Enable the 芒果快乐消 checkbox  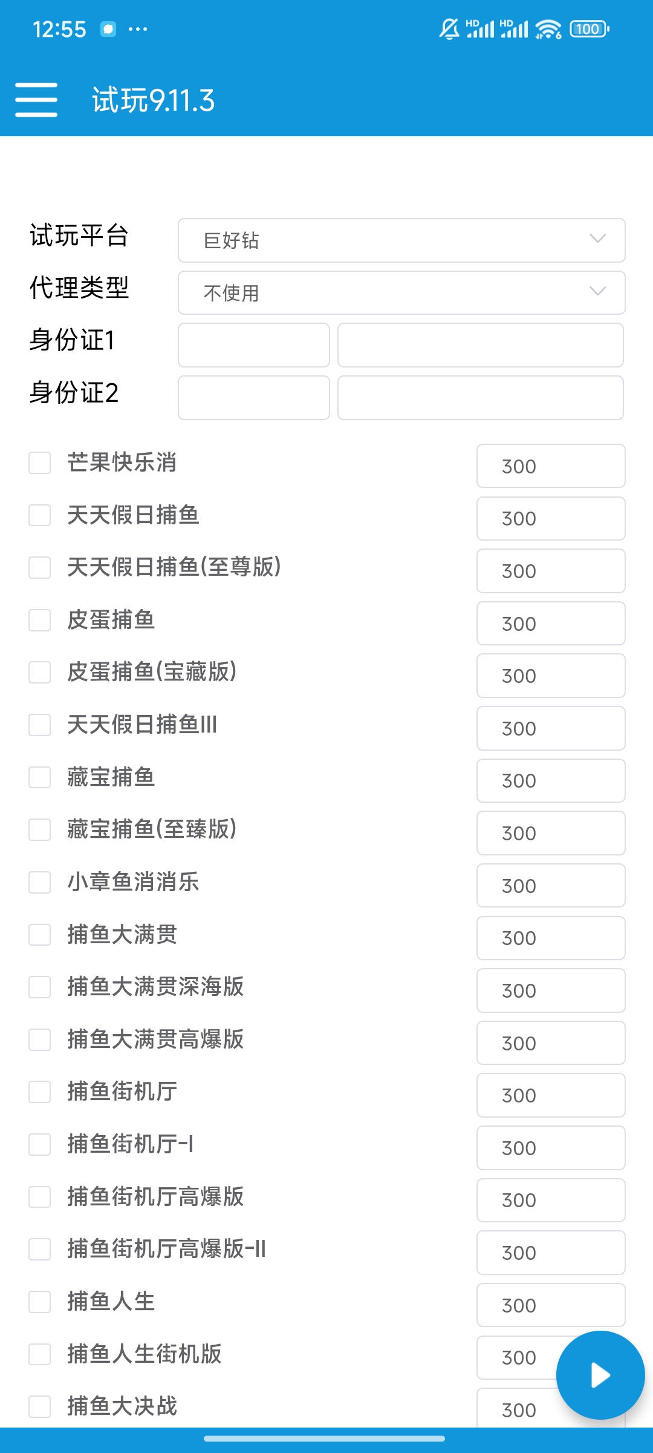pyautogui.click(x=40, y=463)
